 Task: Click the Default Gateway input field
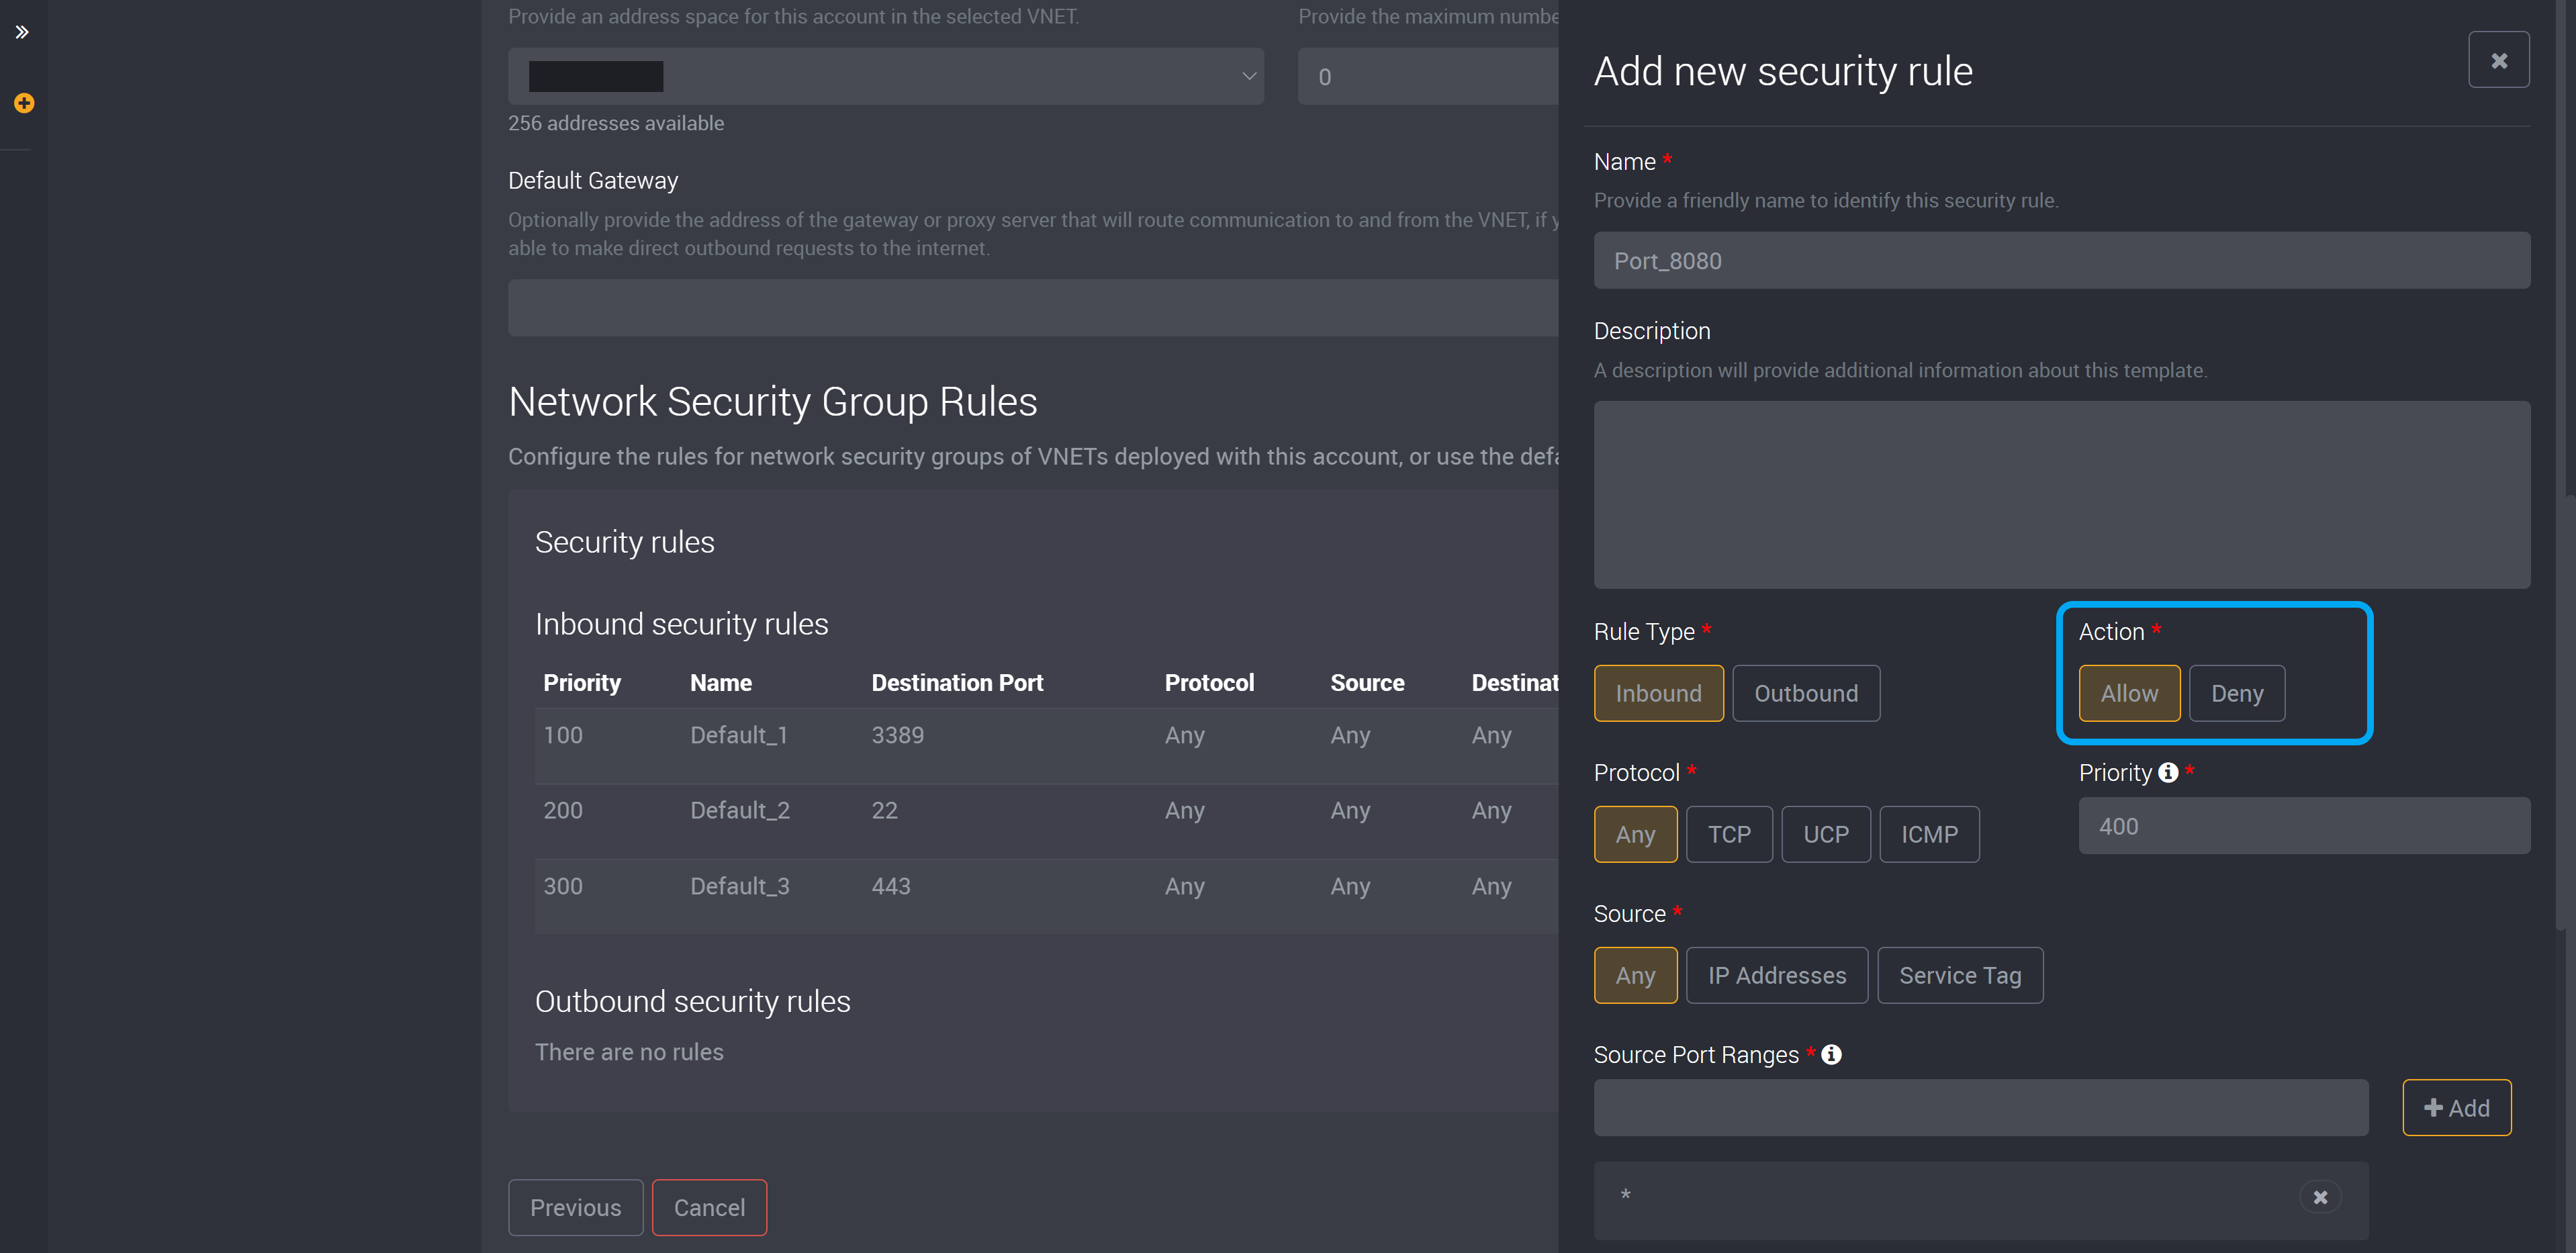point(1033,308)
